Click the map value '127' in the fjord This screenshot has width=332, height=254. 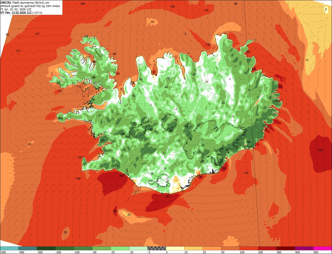153,72
